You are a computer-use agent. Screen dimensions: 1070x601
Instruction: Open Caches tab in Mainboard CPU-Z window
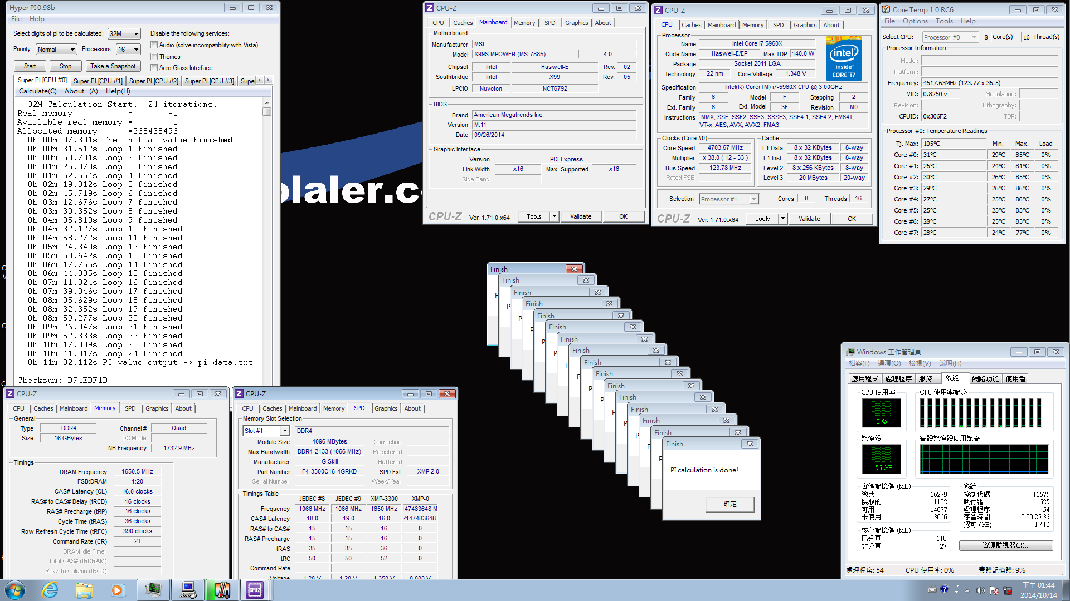(463, 23)
